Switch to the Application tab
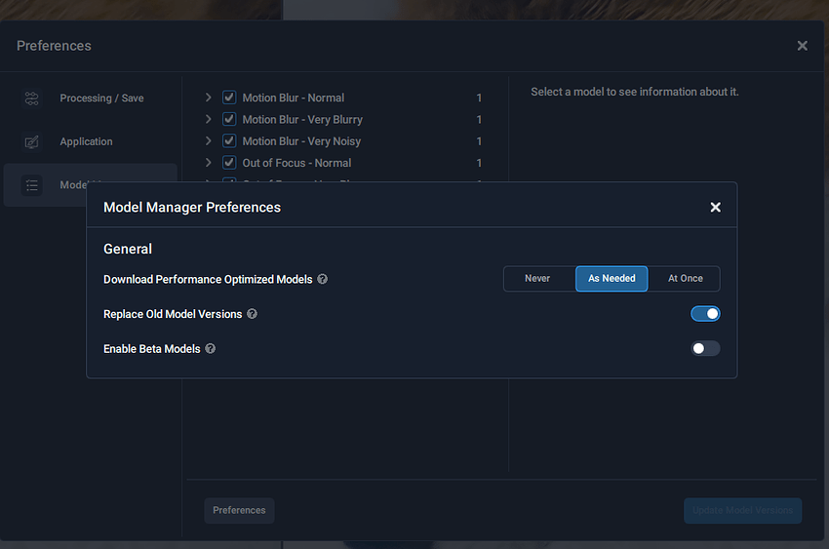 86,142
